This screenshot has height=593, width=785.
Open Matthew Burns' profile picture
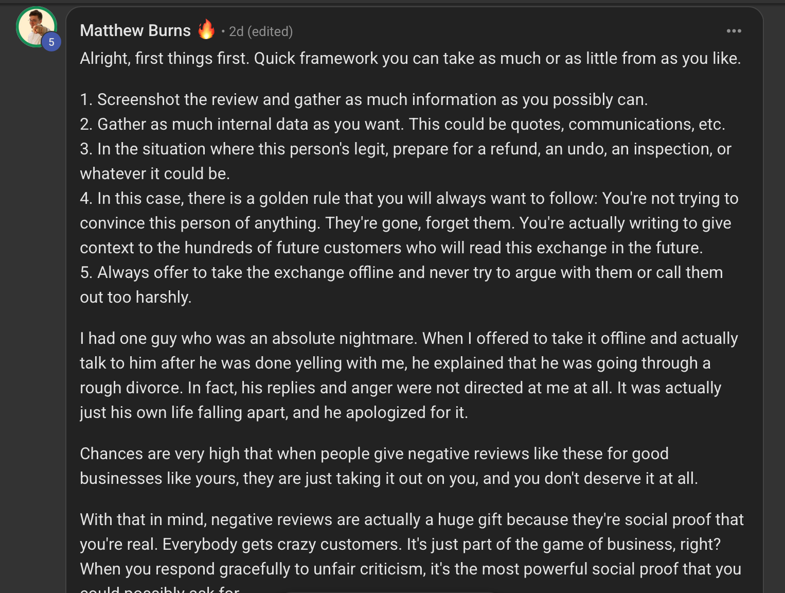(34, 26)
